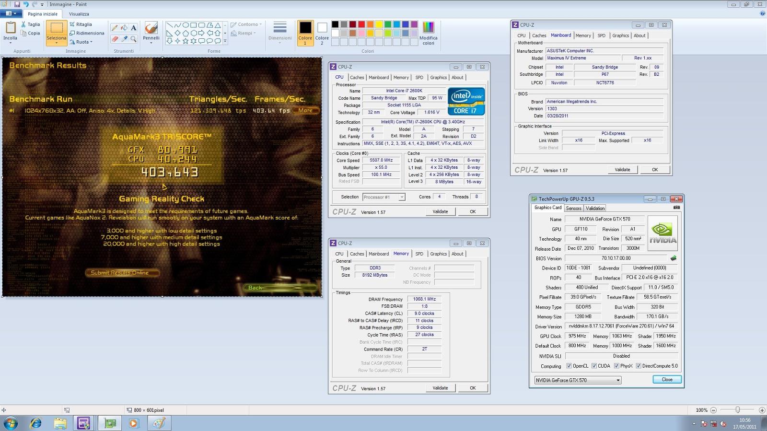Screen dimensions: 767x431
Task: Toggle the DirectCompute 5.0 checkbox in GPU-Z
Action: 639,366
